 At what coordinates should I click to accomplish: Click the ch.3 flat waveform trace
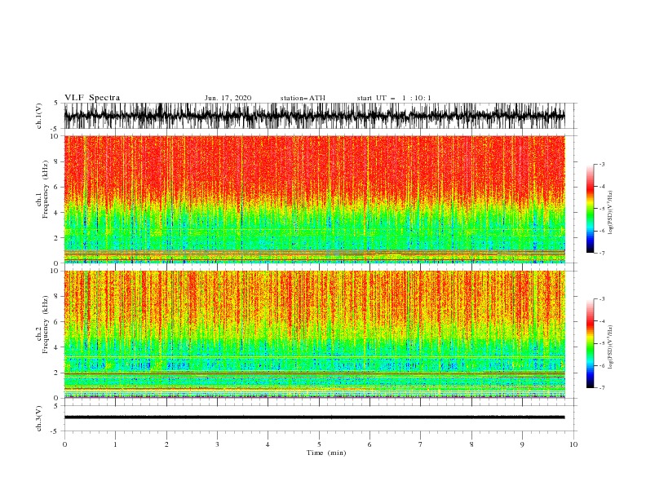click(x=314, y=417)
